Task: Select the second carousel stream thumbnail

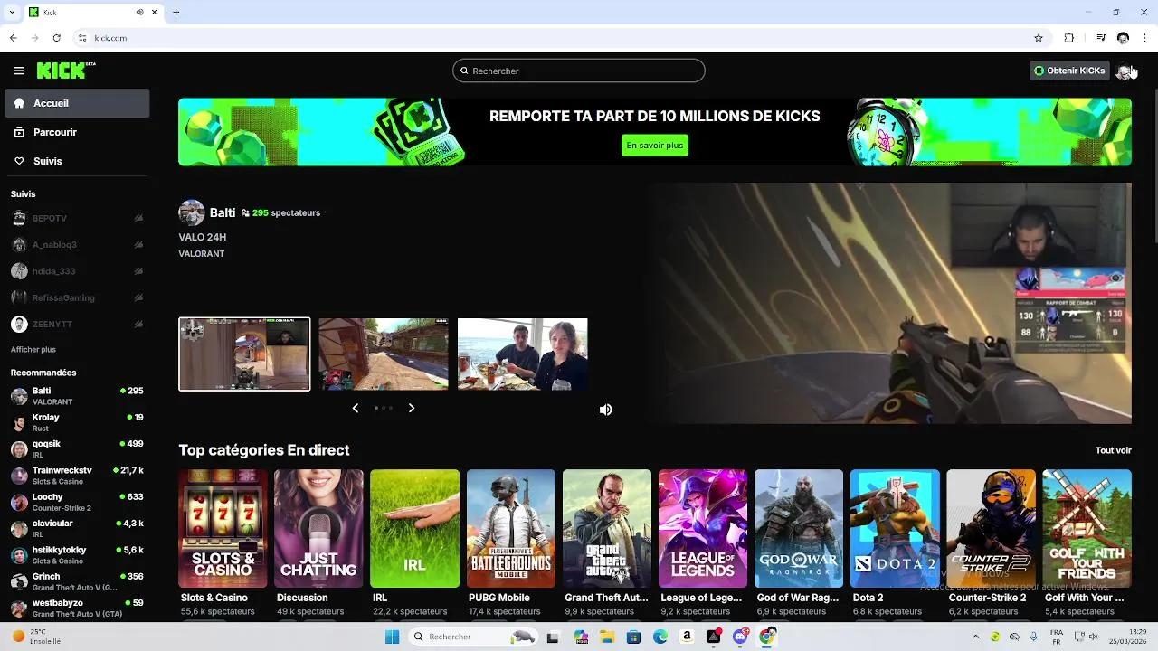Action: pyautogui.click(x=384, y=354)
